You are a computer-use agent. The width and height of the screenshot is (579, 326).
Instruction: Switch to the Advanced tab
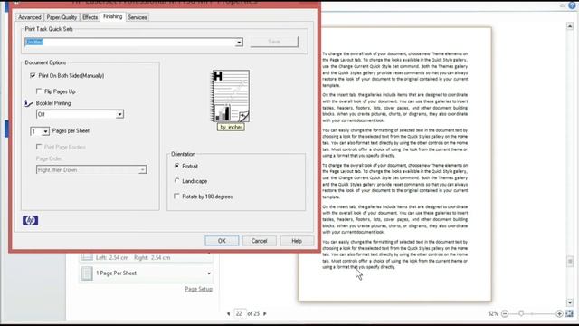[30, 17]
